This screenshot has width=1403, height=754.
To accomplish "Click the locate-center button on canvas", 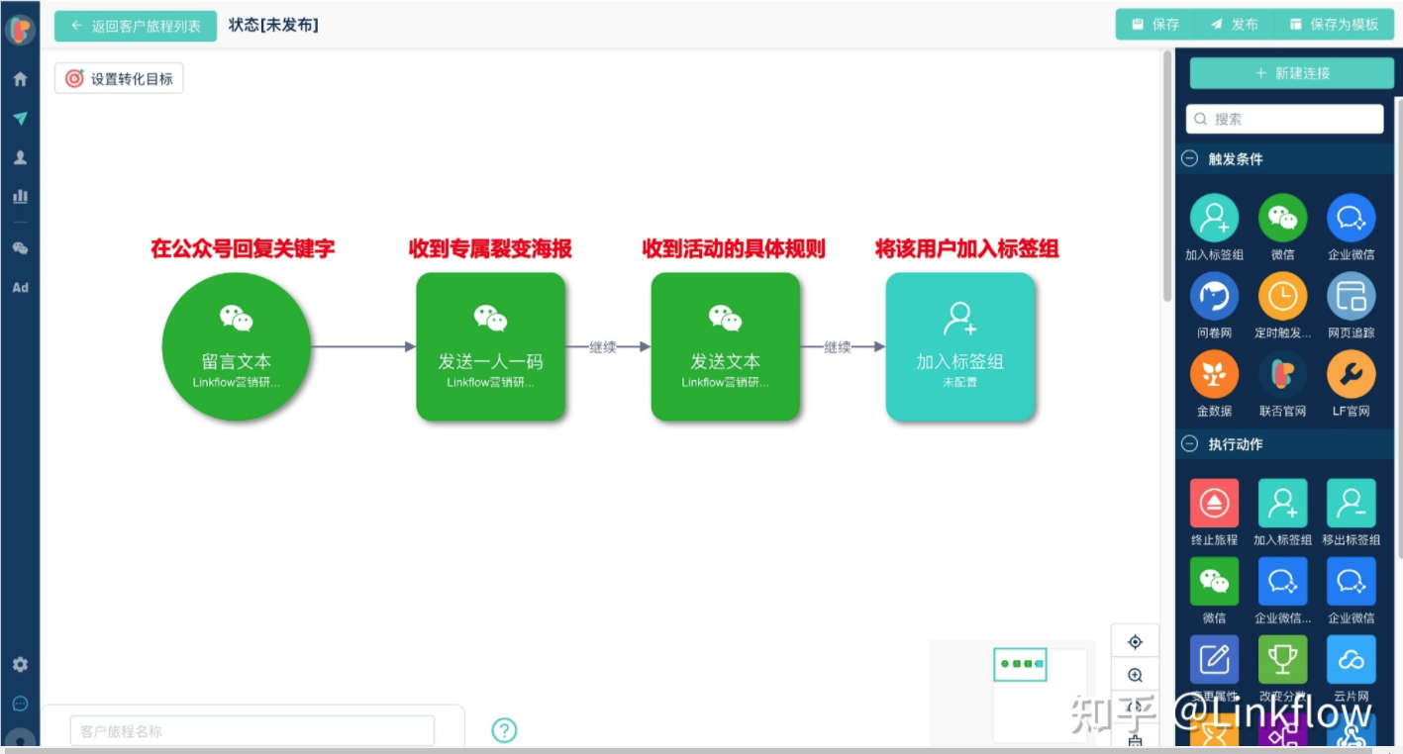I will (x=1135, y=642).
